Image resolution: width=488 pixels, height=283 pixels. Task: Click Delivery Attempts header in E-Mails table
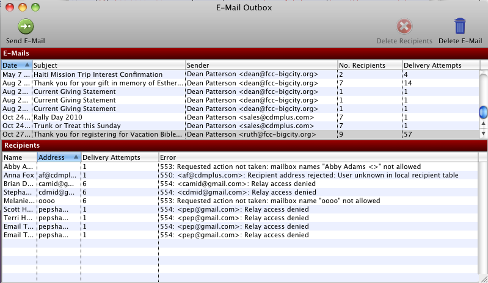(440, 65)
